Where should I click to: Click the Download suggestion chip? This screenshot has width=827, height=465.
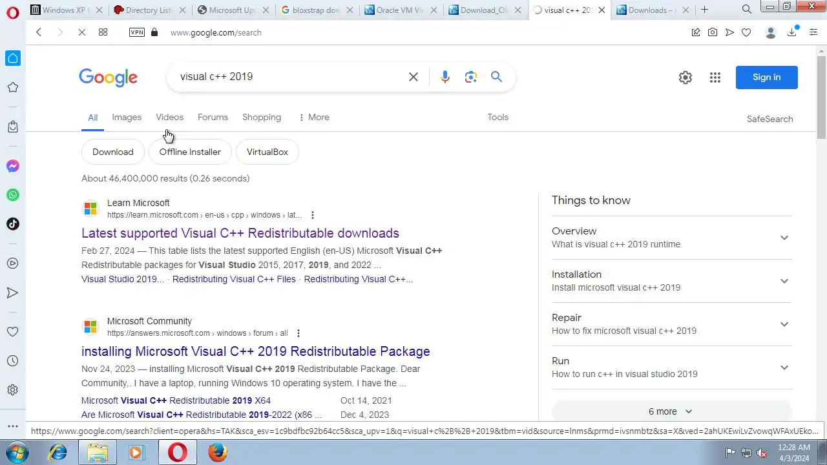point(112,152)
